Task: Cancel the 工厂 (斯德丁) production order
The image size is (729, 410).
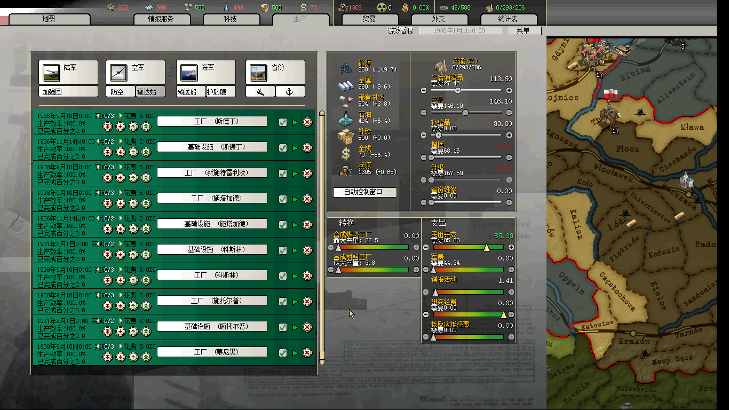Action: [307, 122]
